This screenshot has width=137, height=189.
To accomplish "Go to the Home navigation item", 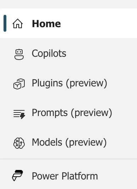I will click(x=68, y=23).
